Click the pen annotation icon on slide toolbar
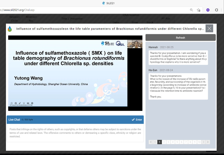 (20, 103)
